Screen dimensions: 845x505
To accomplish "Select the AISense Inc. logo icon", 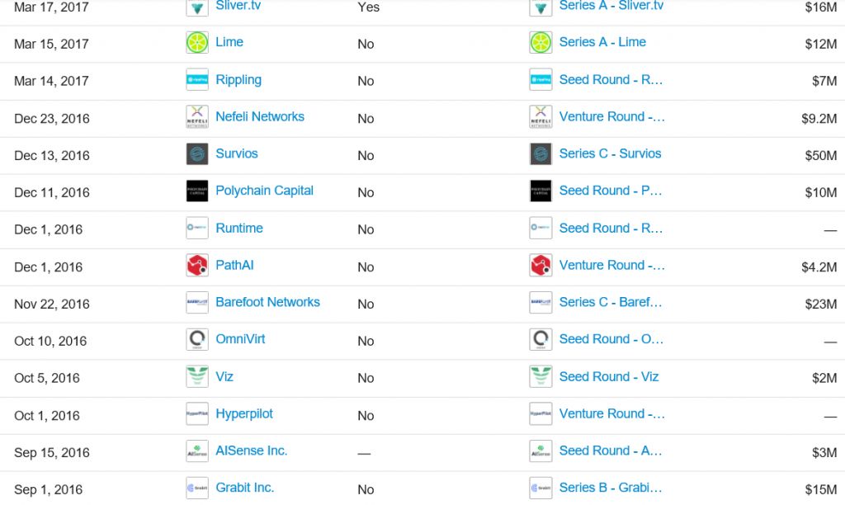I will (196, 451).
